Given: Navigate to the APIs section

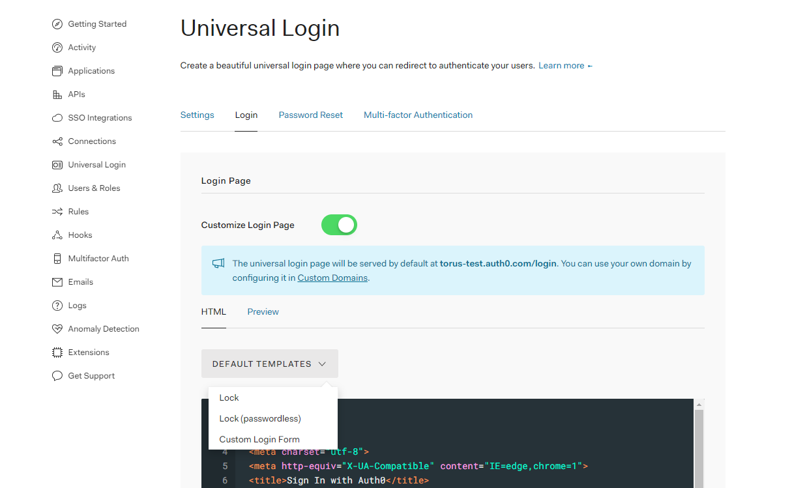Looking at the screenshot, I should [78, 94].
